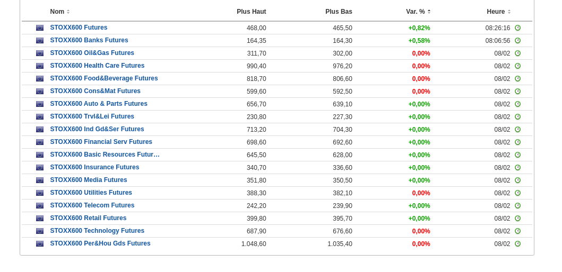Click clock icon in STOXX600 Technology Futures row
Viewport: 562px width, 272px height.
517,231
